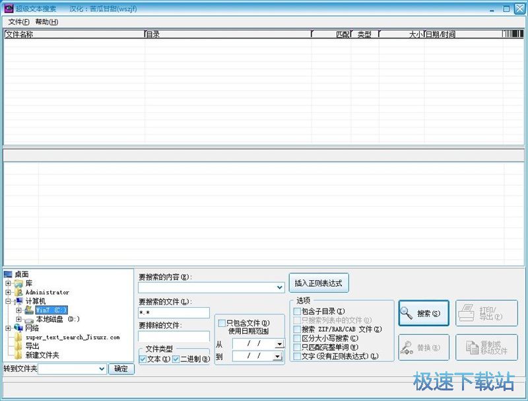The image size is (528, 401).
Task: Expand the Win7 (C:) drive node
Action: [19, 310]
